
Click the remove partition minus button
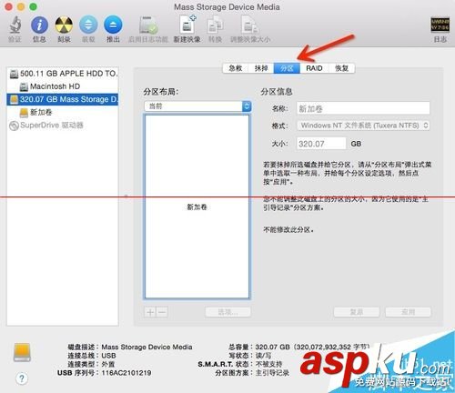point(162,312)
